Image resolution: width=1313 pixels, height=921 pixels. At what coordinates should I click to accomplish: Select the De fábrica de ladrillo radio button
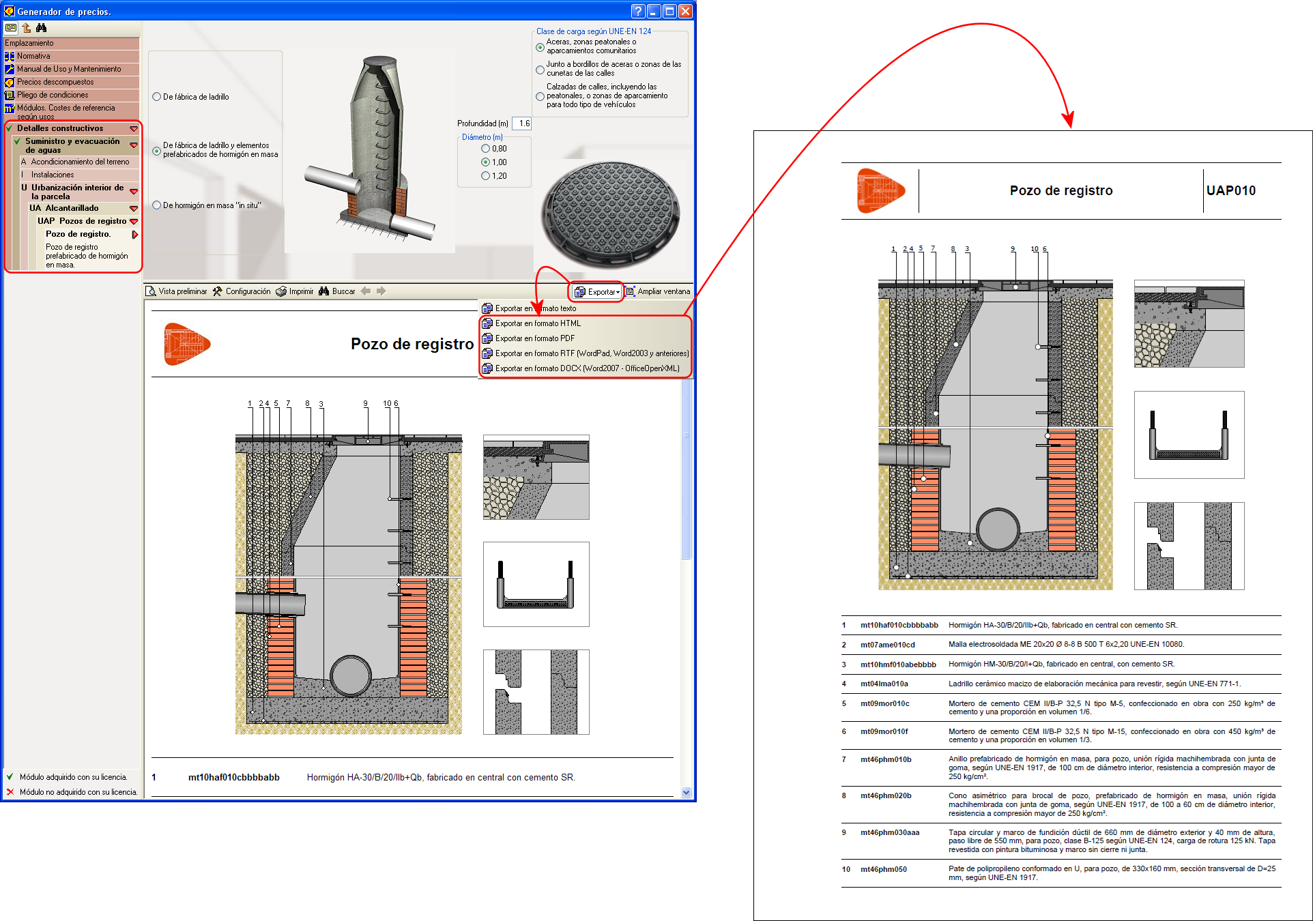point(156,97)
